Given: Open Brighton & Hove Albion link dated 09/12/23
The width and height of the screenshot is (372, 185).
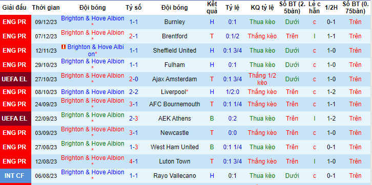Looking at the screenshot, I should point(93,21).
